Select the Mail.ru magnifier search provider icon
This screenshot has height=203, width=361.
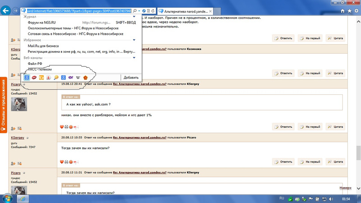pos(56,78)
